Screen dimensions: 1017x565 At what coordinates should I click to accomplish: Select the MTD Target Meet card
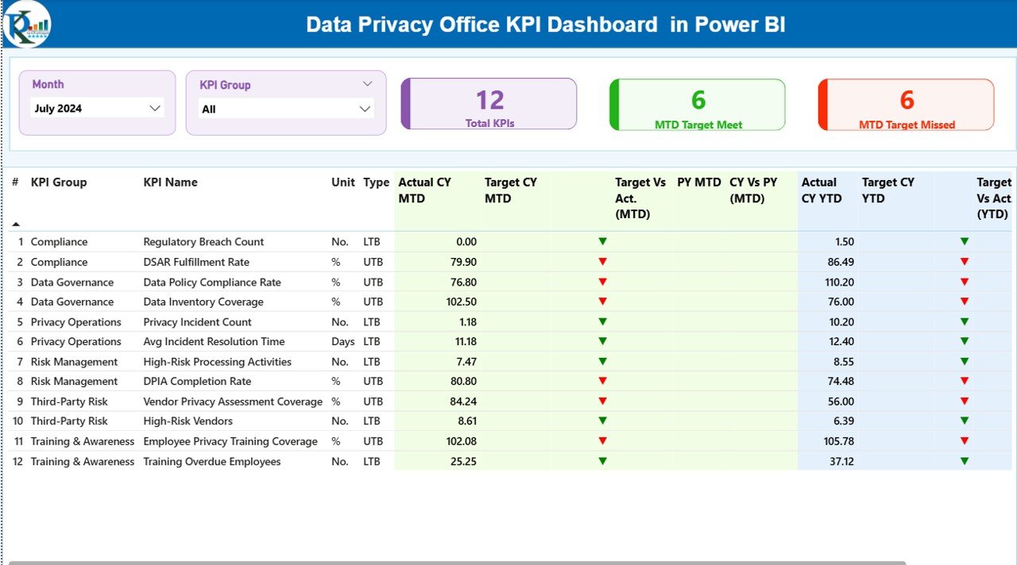click(698, 104)
